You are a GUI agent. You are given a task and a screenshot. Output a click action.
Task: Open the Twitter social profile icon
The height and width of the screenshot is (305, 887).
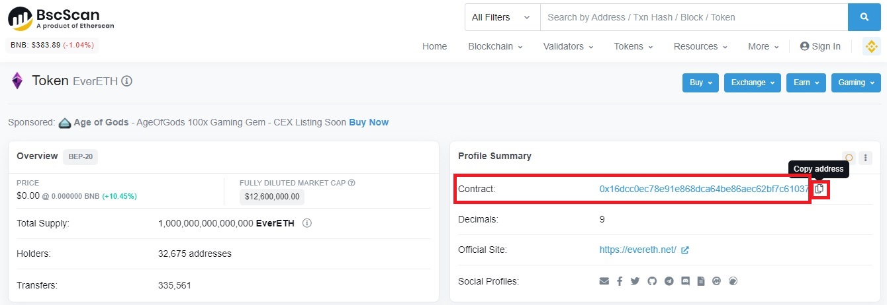click(635, 281)
